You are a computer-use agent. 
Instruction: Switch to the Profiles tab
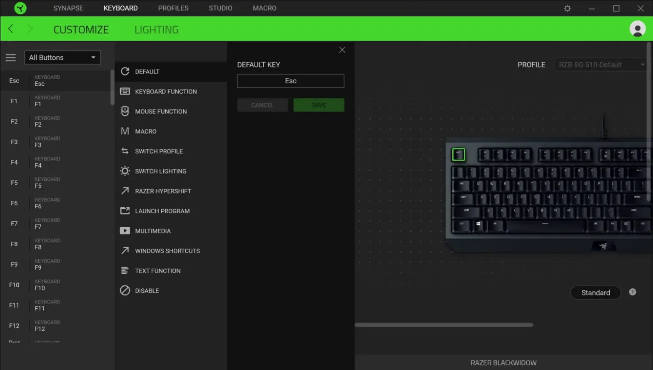(x=173, y=8)
